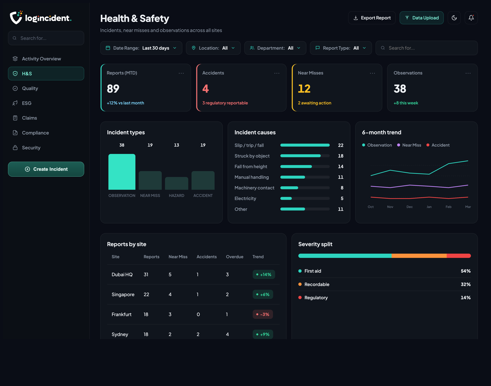Open the Location filter dropdown

coord(213,48)
